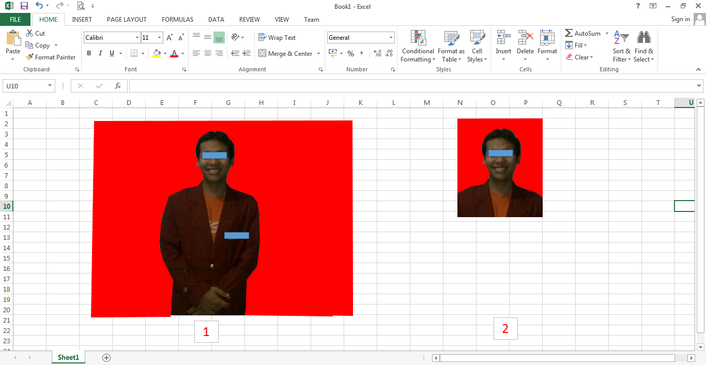Click the Redo arrow icon

[59, 6]
